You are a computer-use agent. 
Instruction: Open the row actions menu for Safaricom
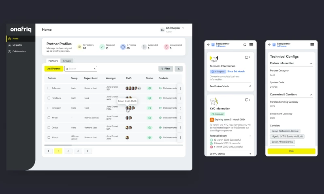tap(180, 88)
